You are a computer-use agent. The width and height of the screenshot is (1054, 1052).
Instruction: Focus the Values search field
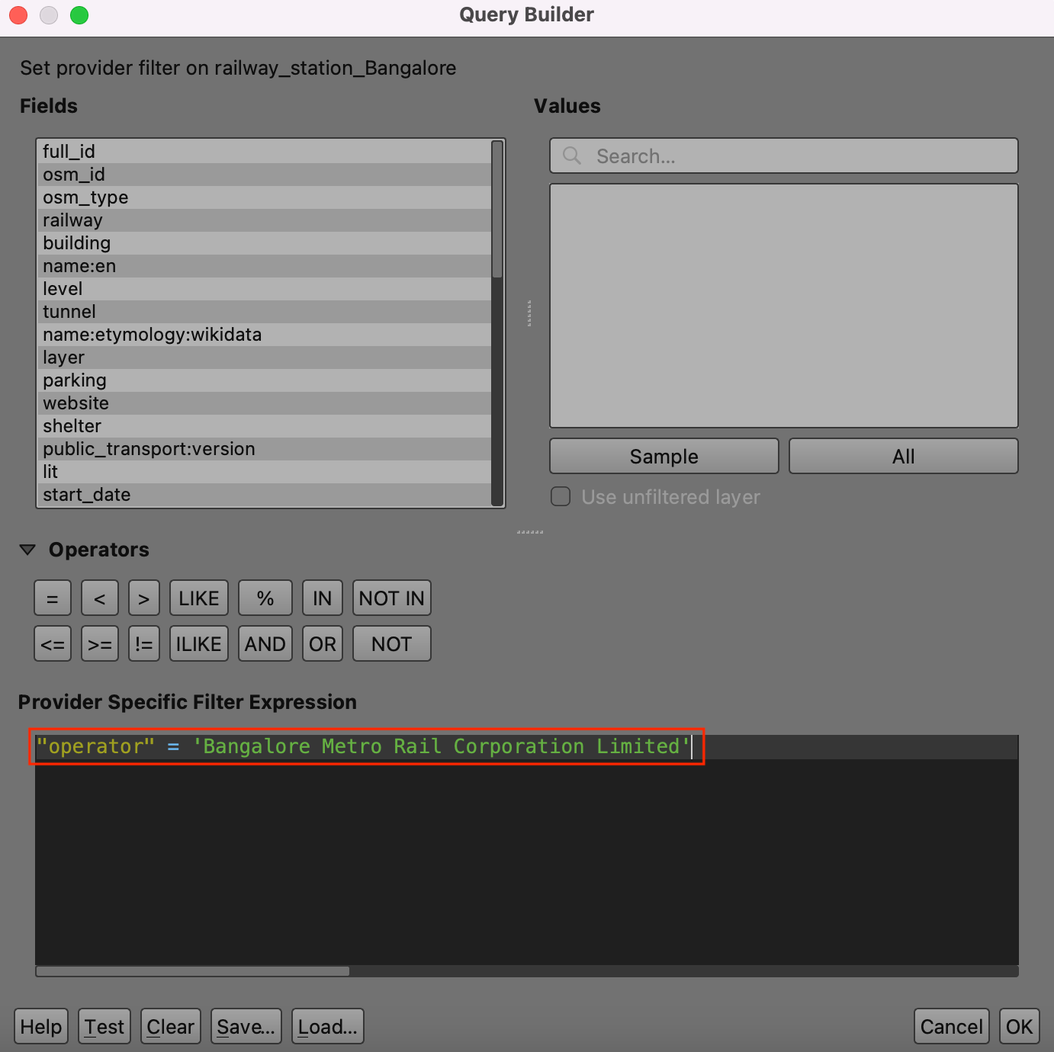pyautogui.click(x=784, y=156)
